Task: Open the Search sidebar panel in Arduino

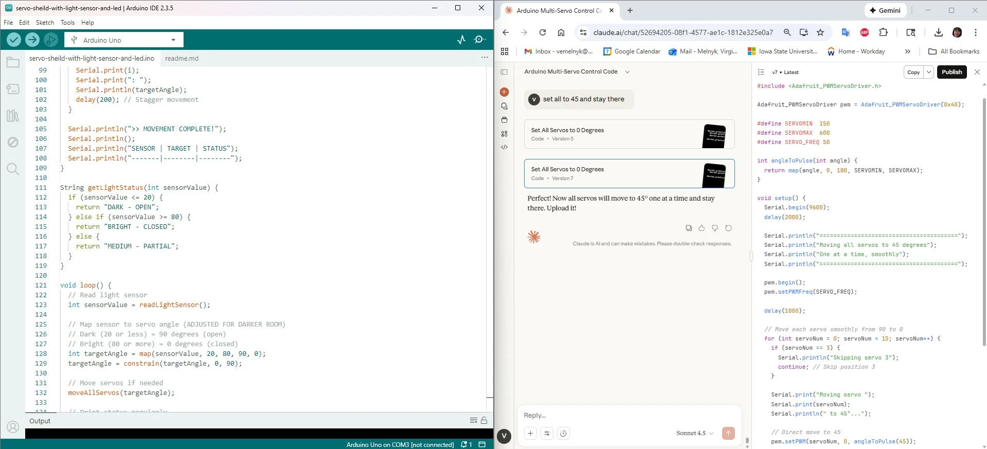Action: tap(13, 169)
